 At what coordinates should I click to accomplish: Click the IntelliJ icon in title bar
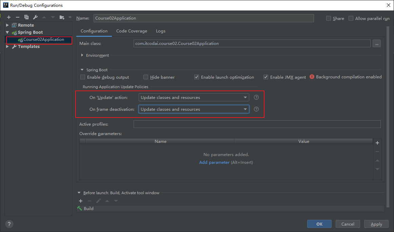click(x=5, y=5)
